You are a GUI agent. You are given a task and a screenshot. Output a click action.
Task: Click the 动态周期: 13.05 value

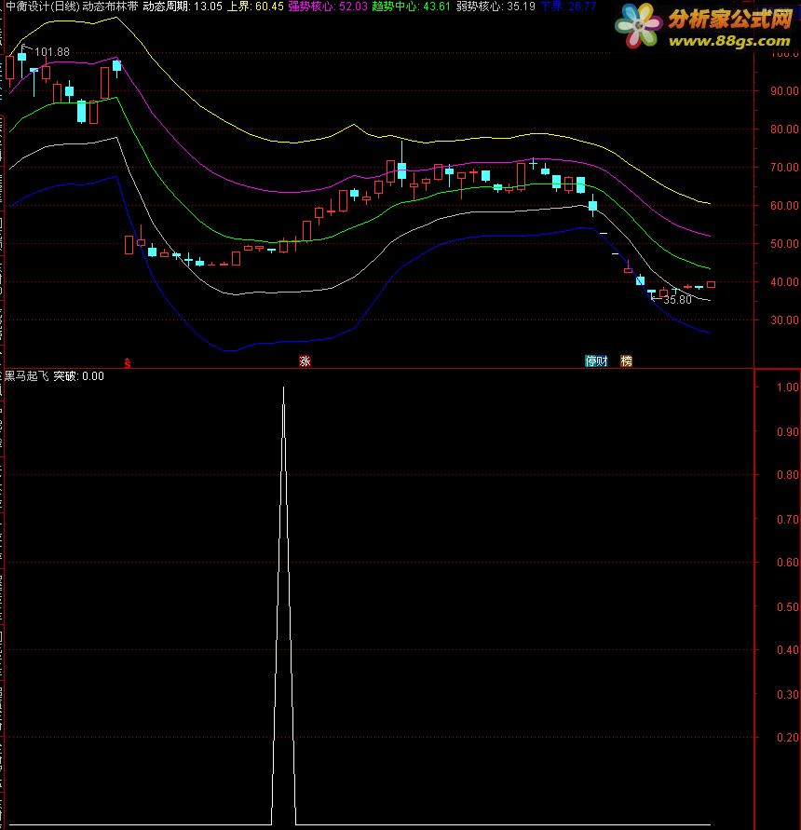pos(183,7)
